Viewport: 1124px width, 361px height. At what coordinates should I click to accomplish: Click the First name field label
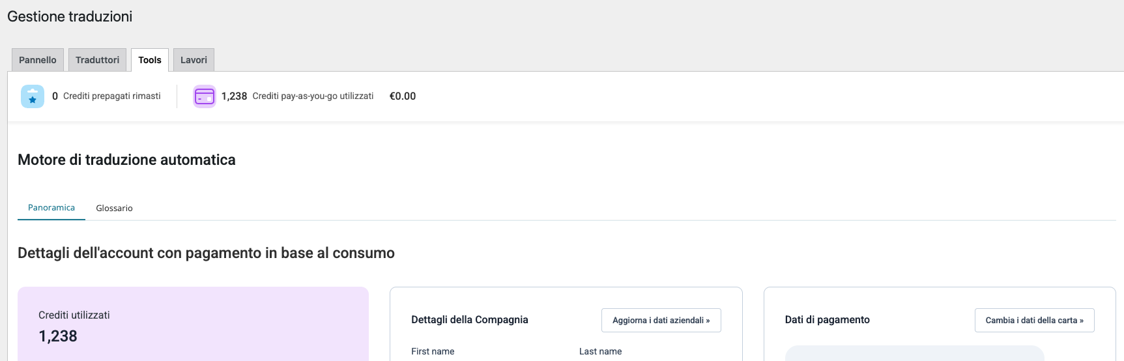point(433,351)
